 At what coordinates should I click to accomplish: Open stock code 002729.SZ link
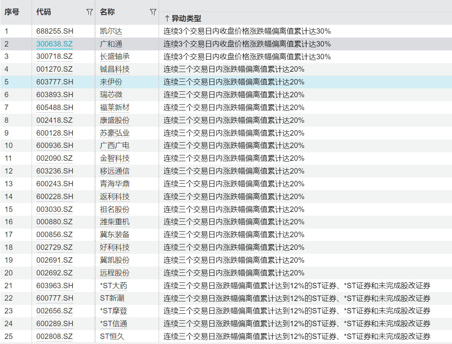pos(55,247)
